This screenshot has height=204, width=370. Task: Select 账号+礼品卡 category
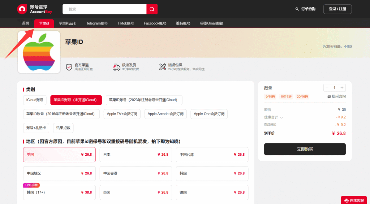coord(36,128)
